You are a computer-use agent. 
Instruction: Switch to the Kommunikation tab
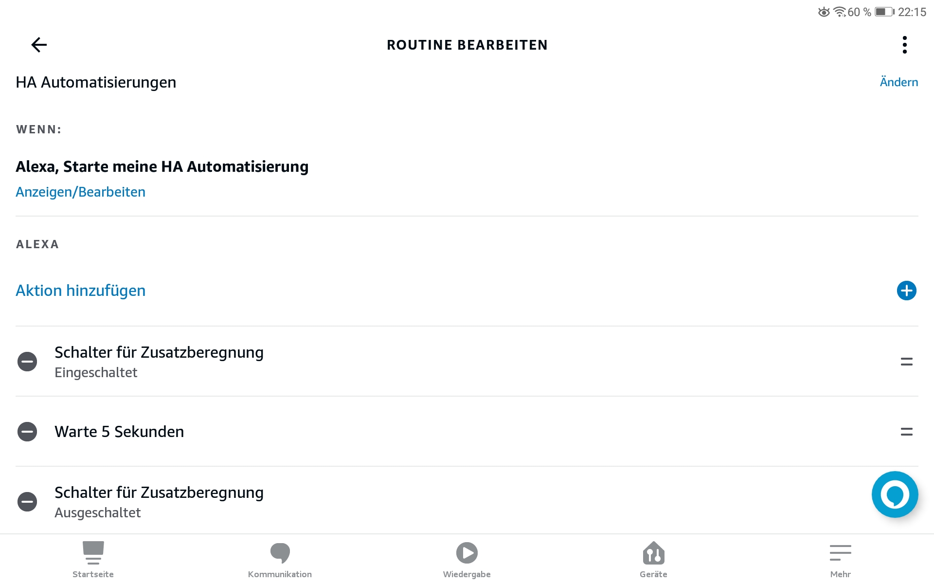(280, 560)
